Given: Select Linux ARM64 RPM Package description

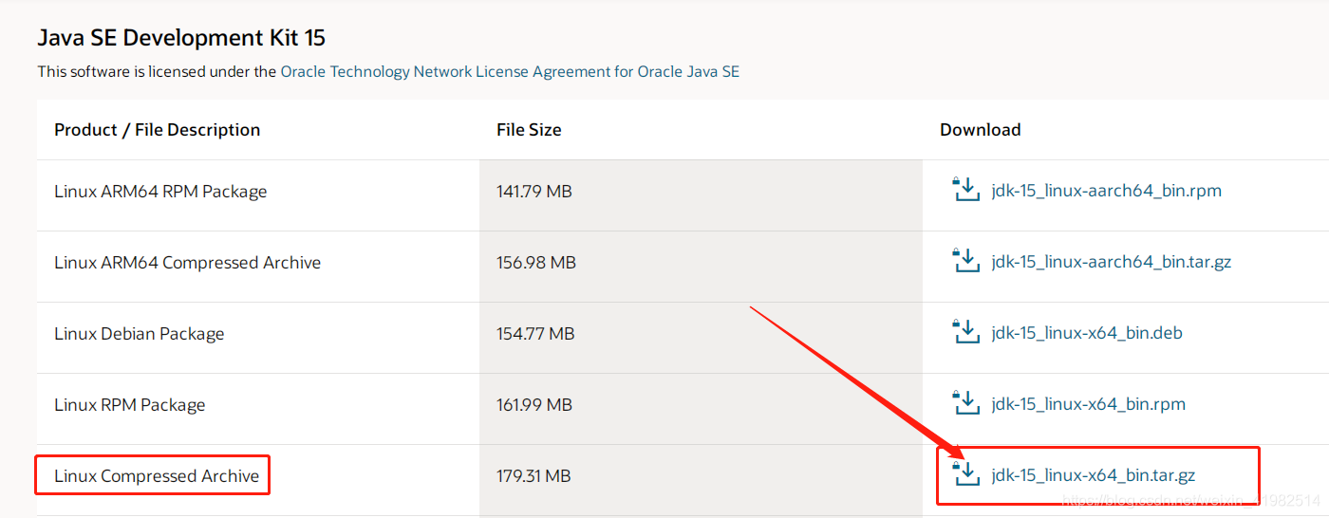Looking at the screenshot, I should tap(160, 191).
